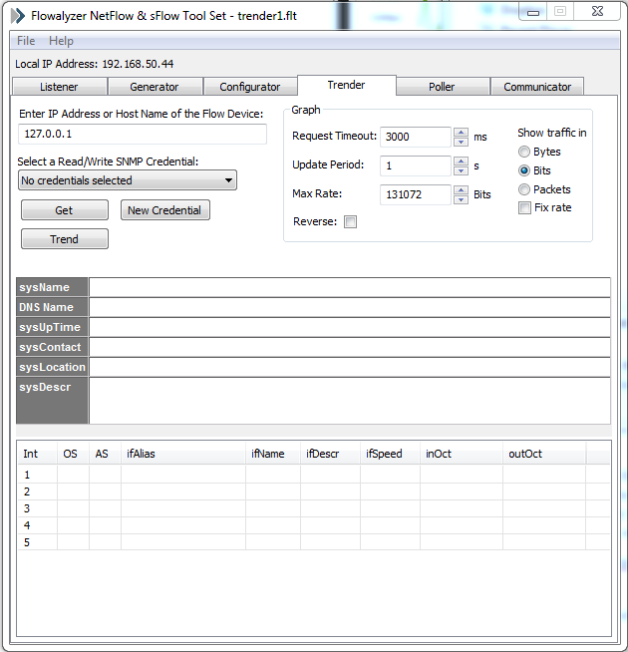Click the sysDescr text area
The width and height of the screenshot is (628, 652).
click(350, 401)
